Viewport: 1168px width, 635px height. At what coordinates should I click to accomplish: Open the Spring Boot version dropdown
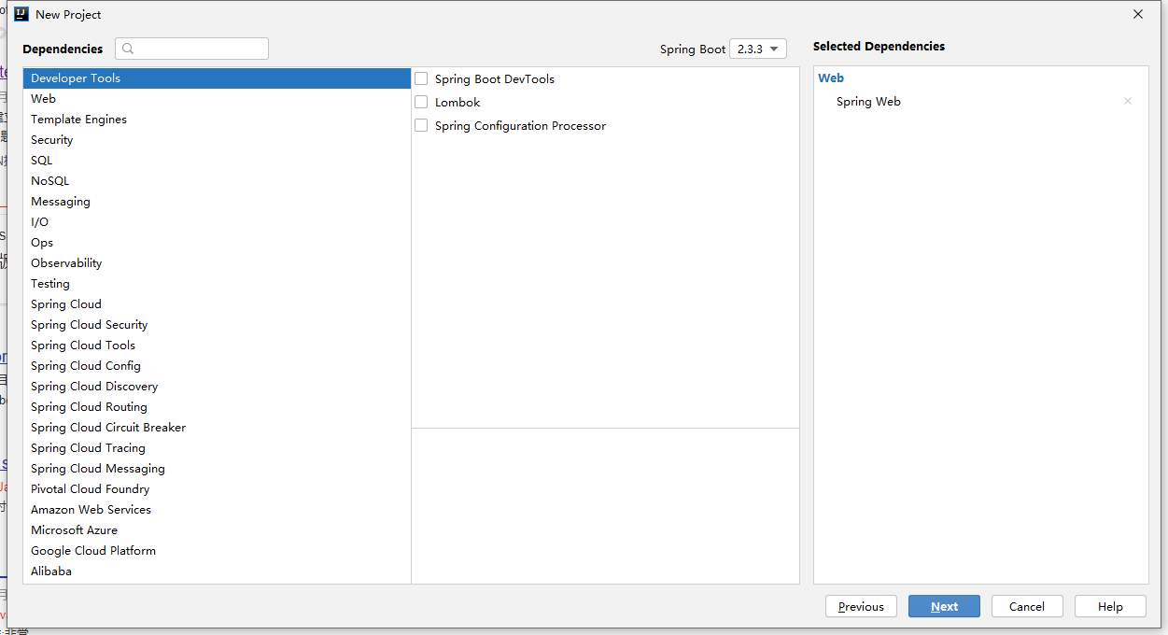pyautogui.click(x=757, y=49)
